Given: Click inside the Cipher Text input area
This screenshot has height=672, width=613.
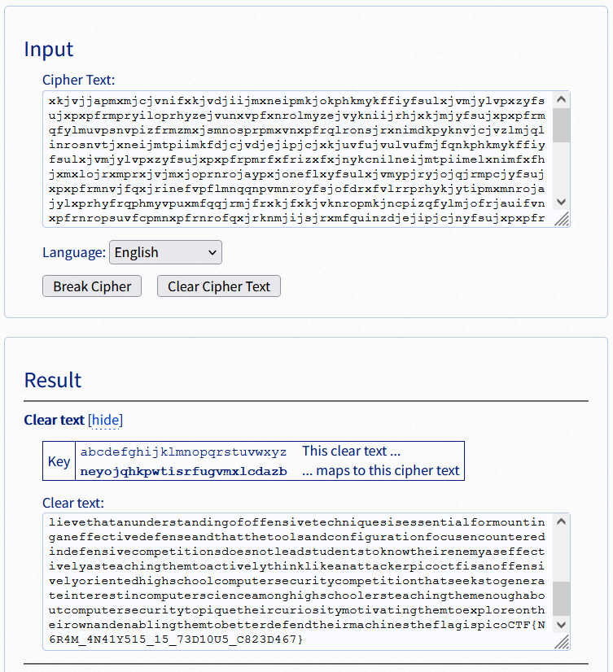Looking at the screenshot, I should [x=297, y=159].
